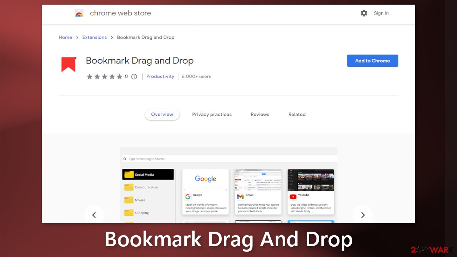The height and width of the screenshot is (257, 457).
Task: Navigate to Extensions breadcrumb link
Action: click(94, 37)
